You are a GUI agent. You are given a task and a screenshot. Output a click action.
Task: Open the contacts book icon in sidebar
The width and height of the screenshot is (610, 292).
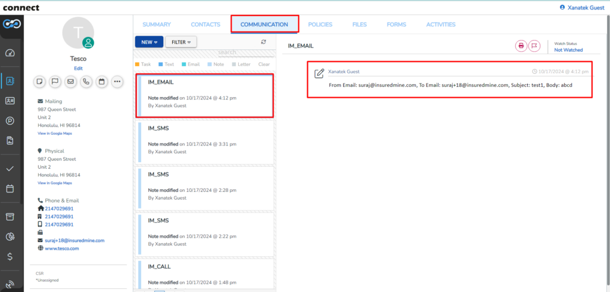click(11, 81)
